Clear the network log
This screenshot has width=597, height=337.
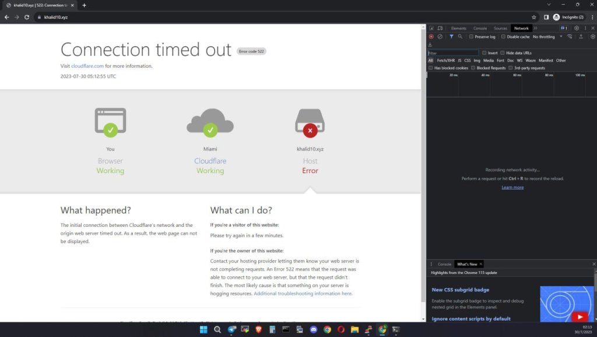click(x=440, y=37)
